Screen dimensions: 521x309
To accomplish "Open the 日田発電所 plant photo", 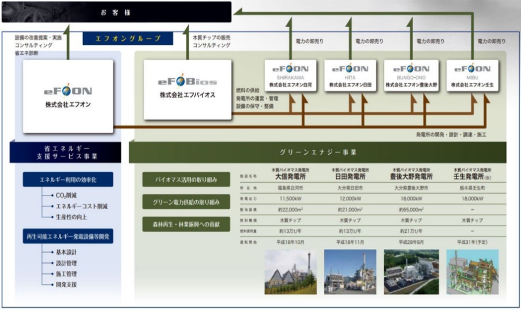I will (350, 272).
